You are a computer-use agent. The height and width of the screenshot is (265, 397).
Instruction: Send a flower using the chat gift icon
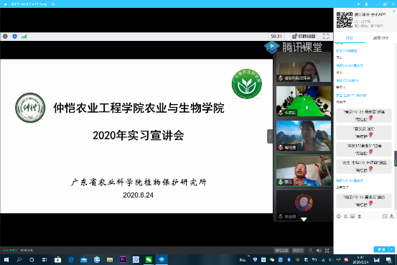[359, 216]
